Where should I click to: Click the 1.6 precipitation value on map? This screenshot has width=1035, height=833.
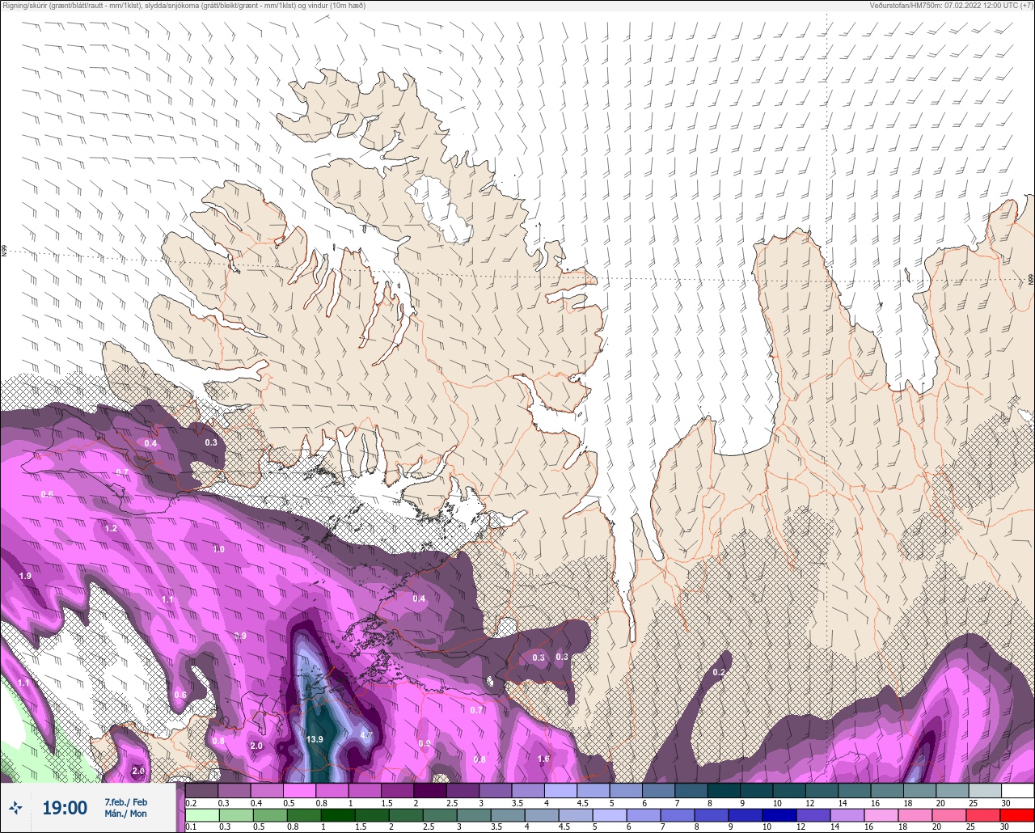[x=544, y=759]
